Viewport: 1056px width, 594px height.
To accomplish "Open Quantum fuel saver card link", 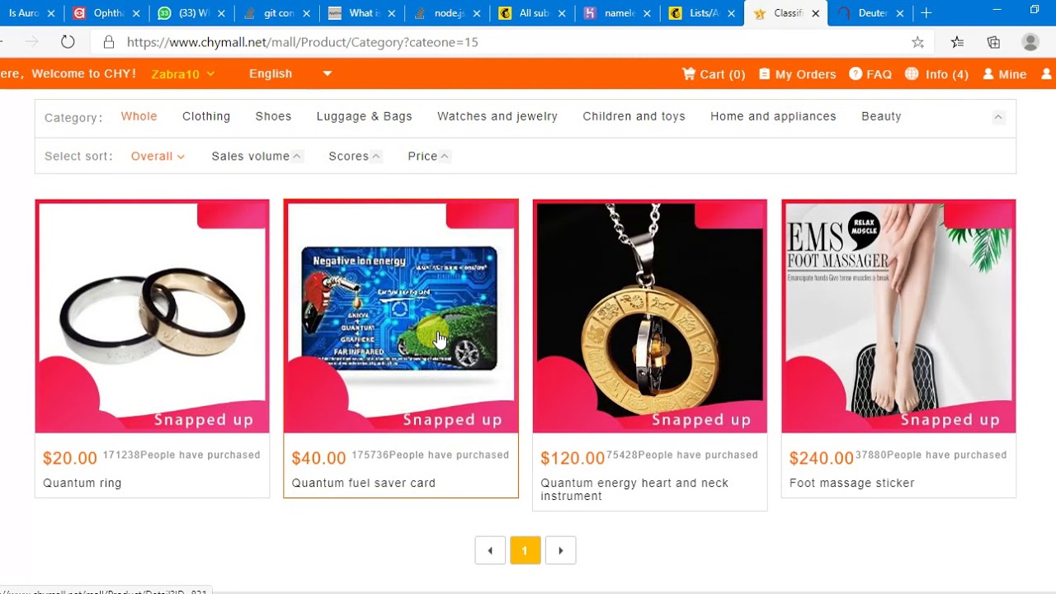I will pyautogui.click(x=364, y=483).
